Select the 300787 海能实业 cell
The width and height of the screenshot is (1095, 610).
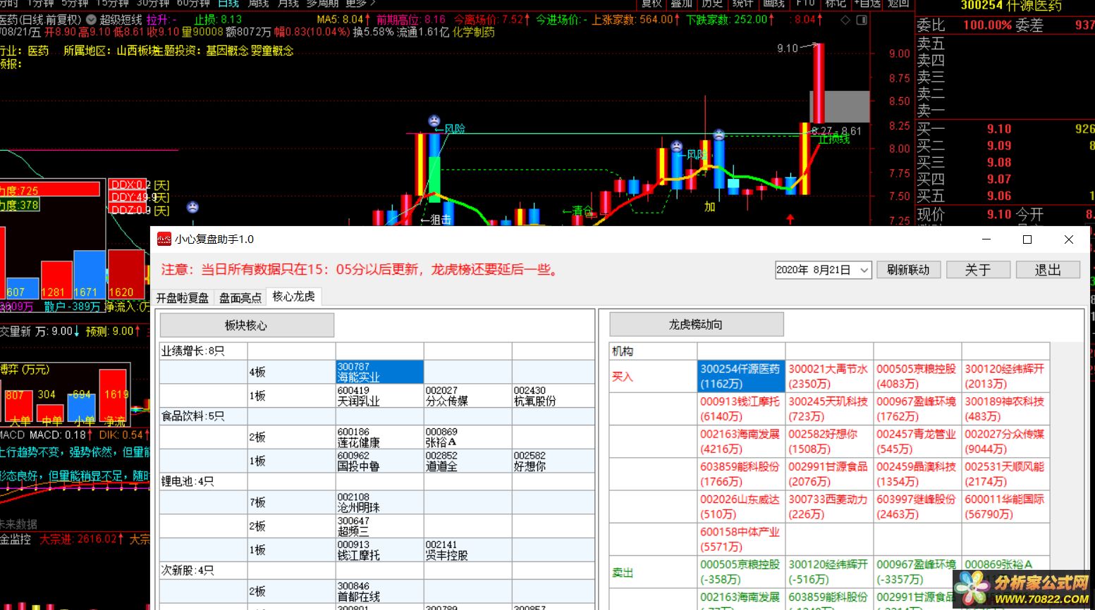[380, 372]
